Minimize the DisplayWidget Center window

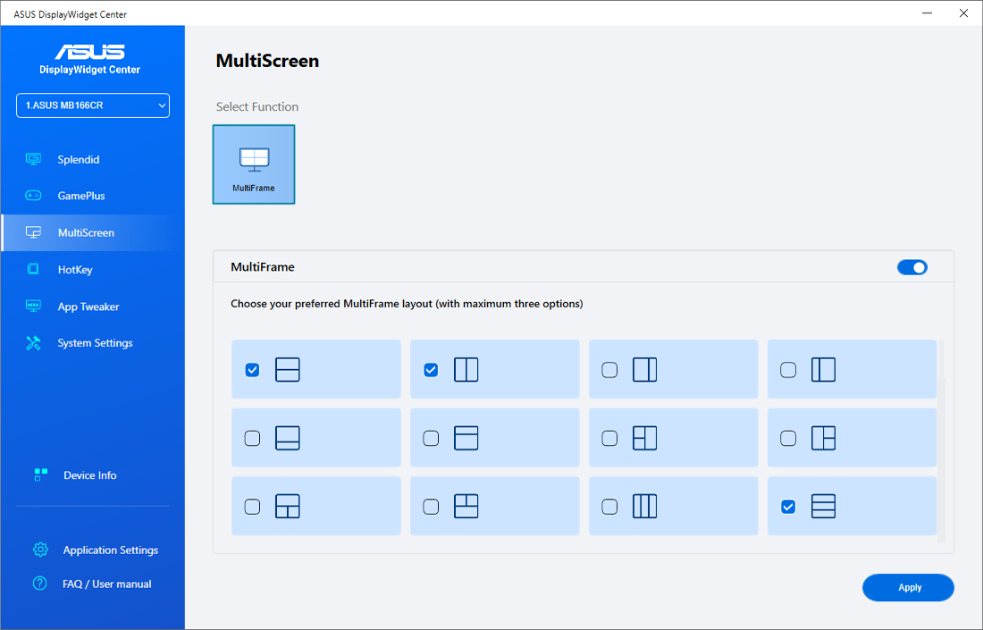928,13
